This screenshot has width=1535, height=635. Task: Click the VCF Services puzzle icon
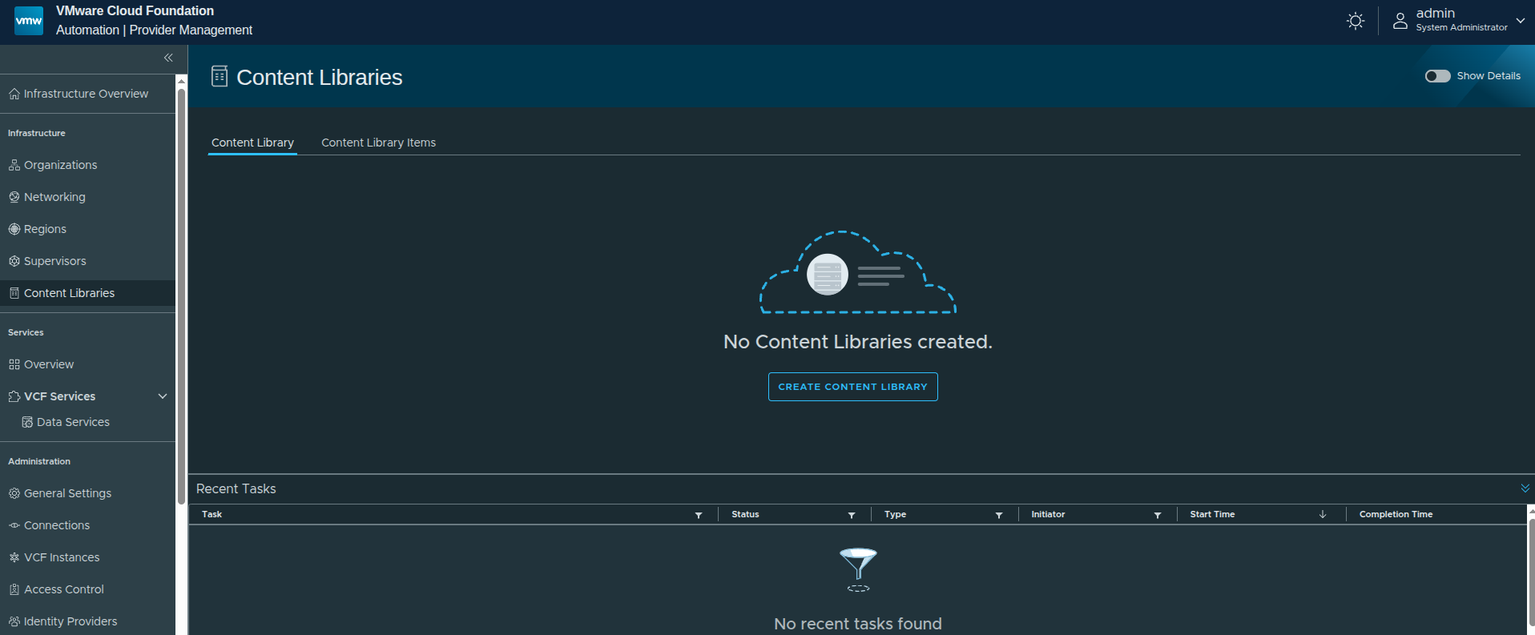(x=14, y=396)
